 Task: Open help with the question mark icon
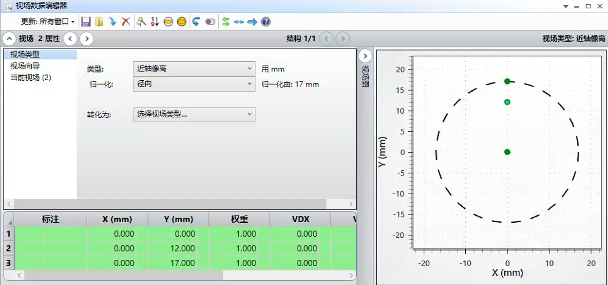pos(266,22)
